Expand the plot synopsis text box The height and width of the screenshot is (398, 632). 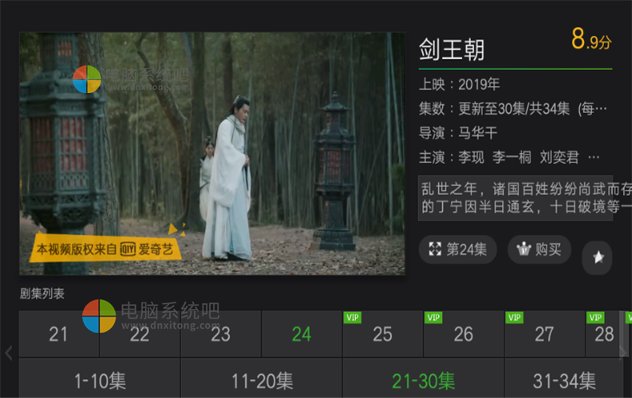pyautogui.click(x=515, y=197)
